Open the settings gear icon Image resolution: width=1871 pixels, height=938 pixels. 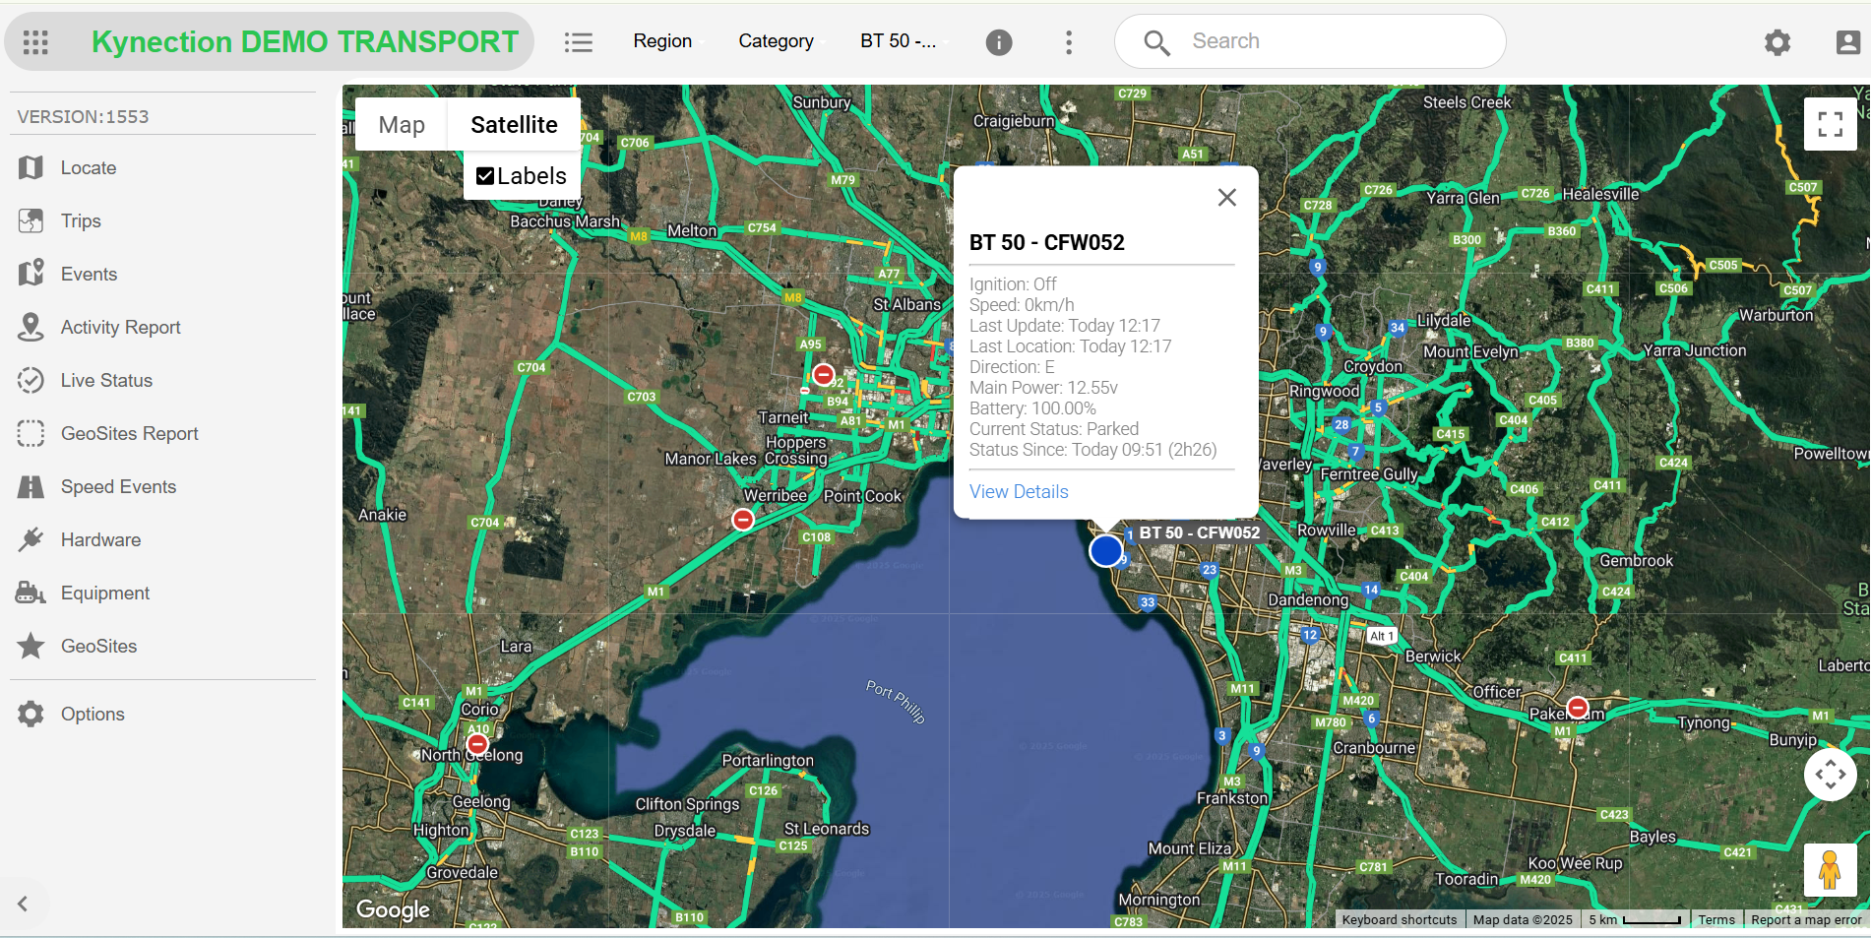[1777, 42]
